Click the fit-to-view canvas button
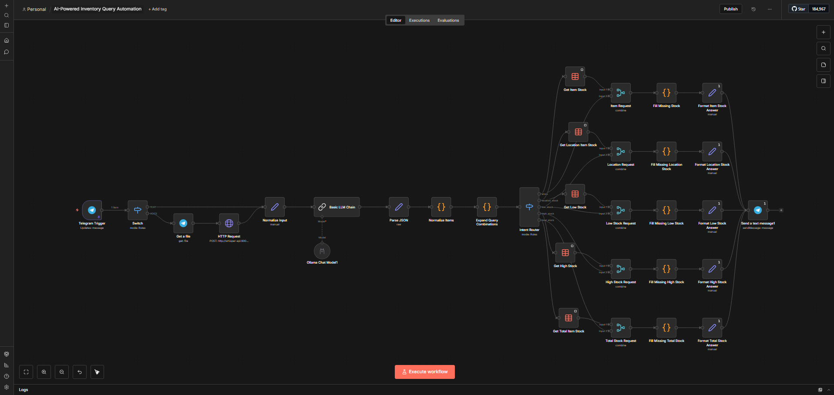834x395 pixels. coord(26,372)
